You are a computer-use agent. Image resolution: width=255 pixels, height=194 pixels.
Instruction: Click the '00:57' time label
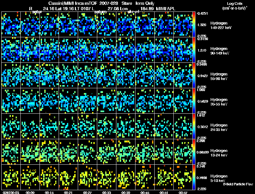coord(183,192)
